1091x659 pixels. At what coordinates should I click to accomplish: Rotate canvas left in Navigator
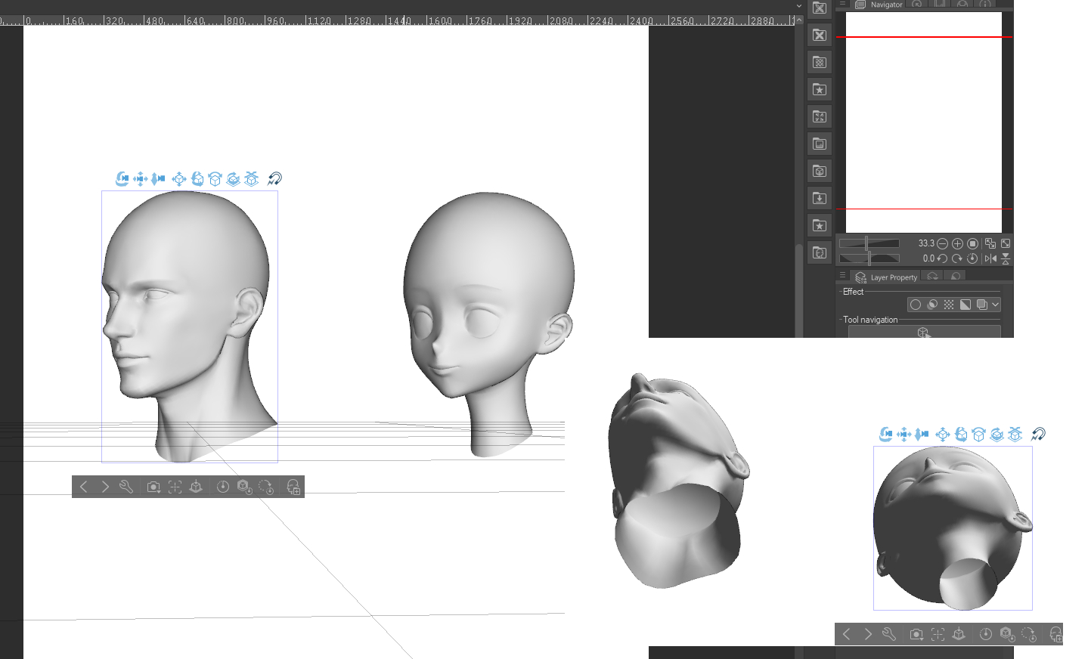tap(942, 258)
